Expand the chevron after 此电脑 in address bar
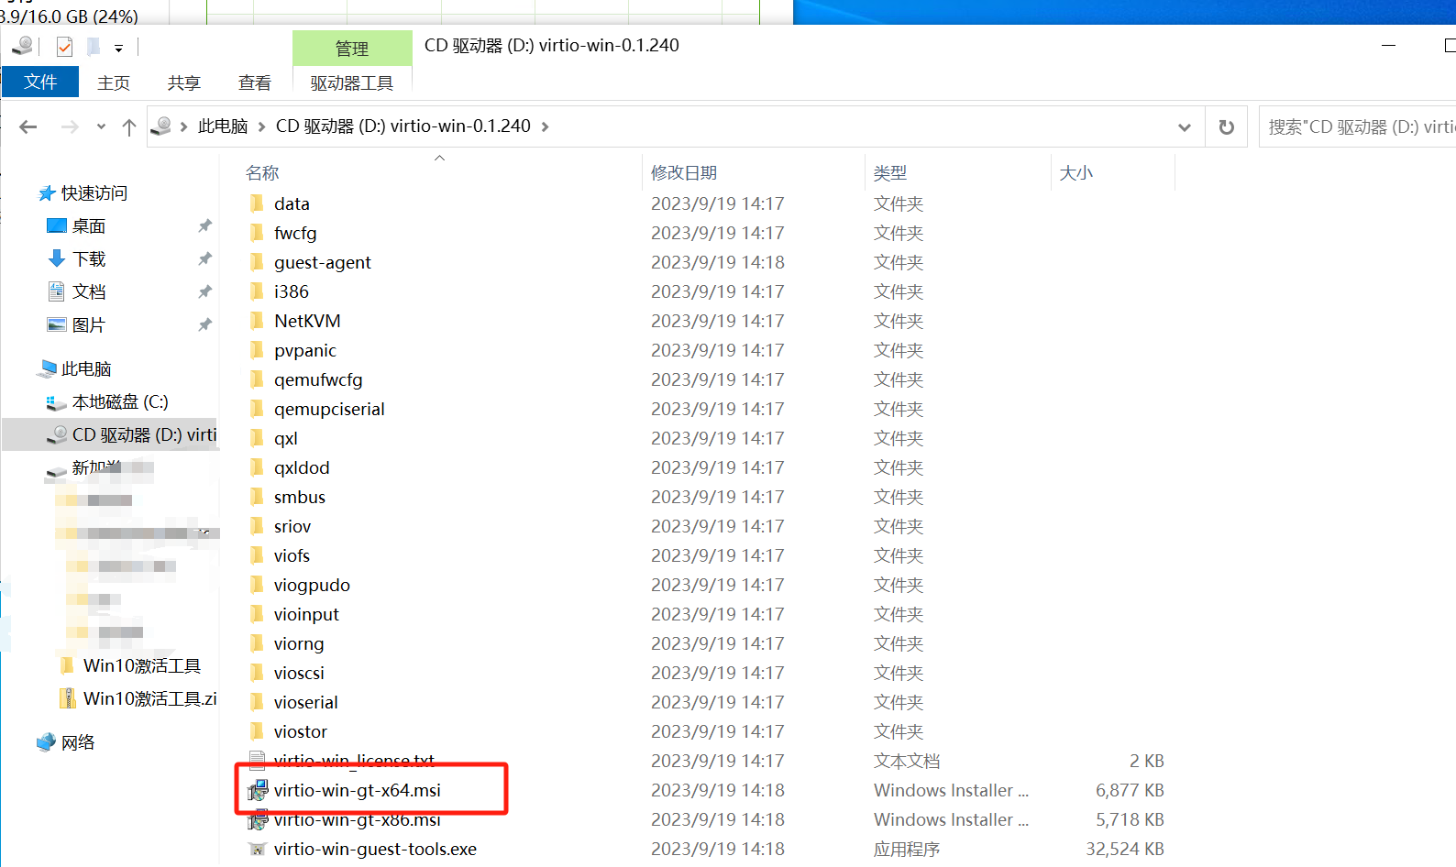The width and height of the screenshot is (1456, 867). pos(261,126)
